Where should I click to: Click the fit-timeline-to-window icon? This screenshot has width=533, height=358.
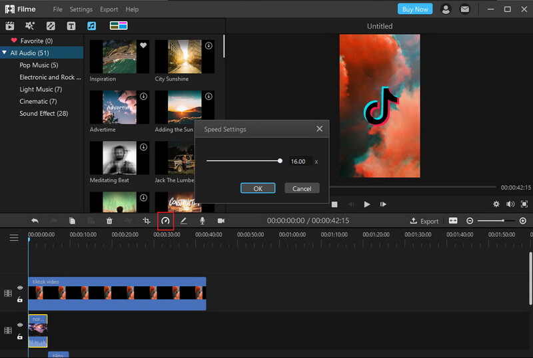tap(453, 221)
